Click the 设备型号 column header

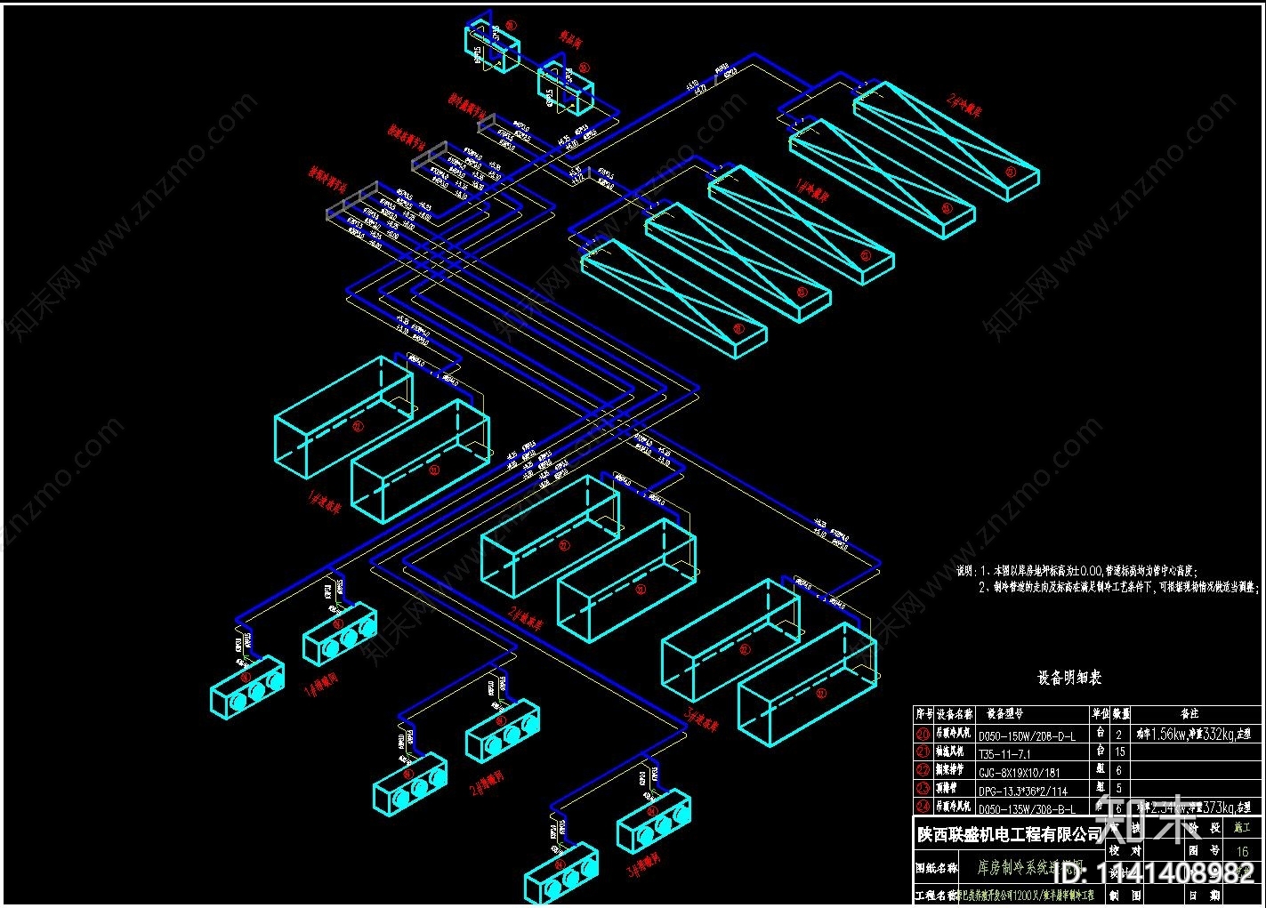(x=1004, y=714)
